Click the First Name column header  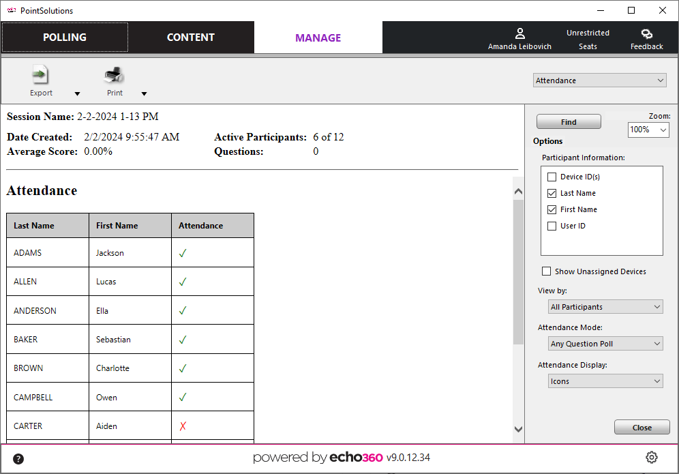click(x=130, y=225)
